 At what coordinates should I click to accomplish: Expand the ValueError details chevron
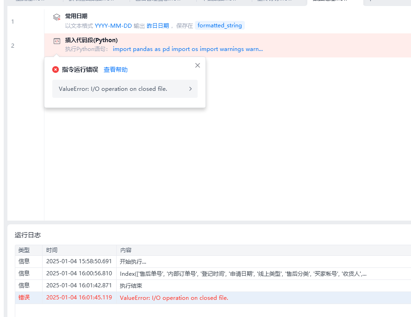point(191,89)
